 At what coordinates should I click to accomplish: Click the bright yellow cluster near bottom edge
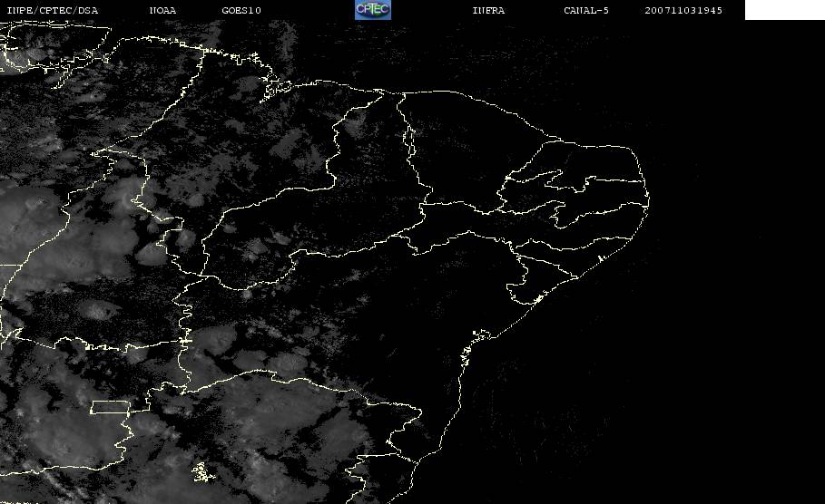201,472
